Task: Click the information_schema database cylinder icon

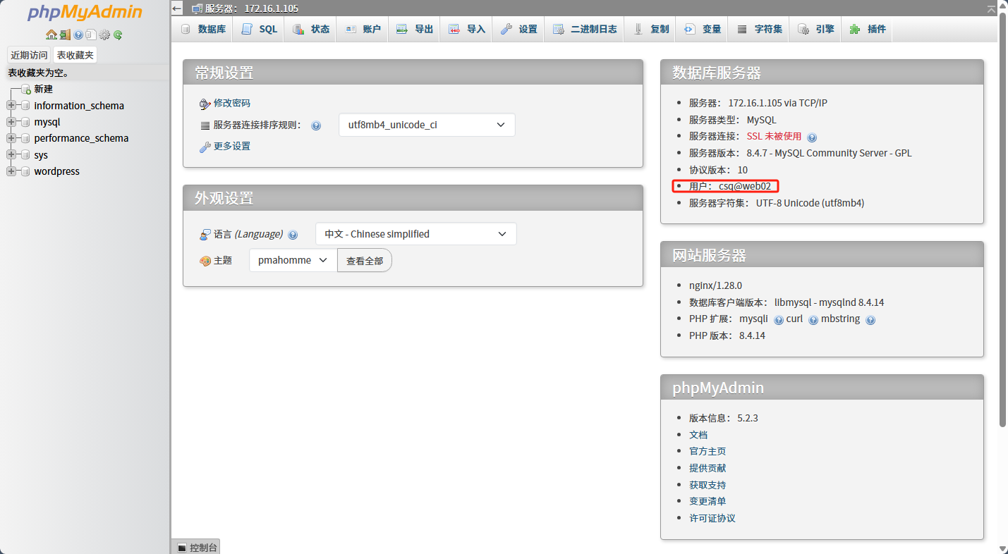Action: click(25, 106)
